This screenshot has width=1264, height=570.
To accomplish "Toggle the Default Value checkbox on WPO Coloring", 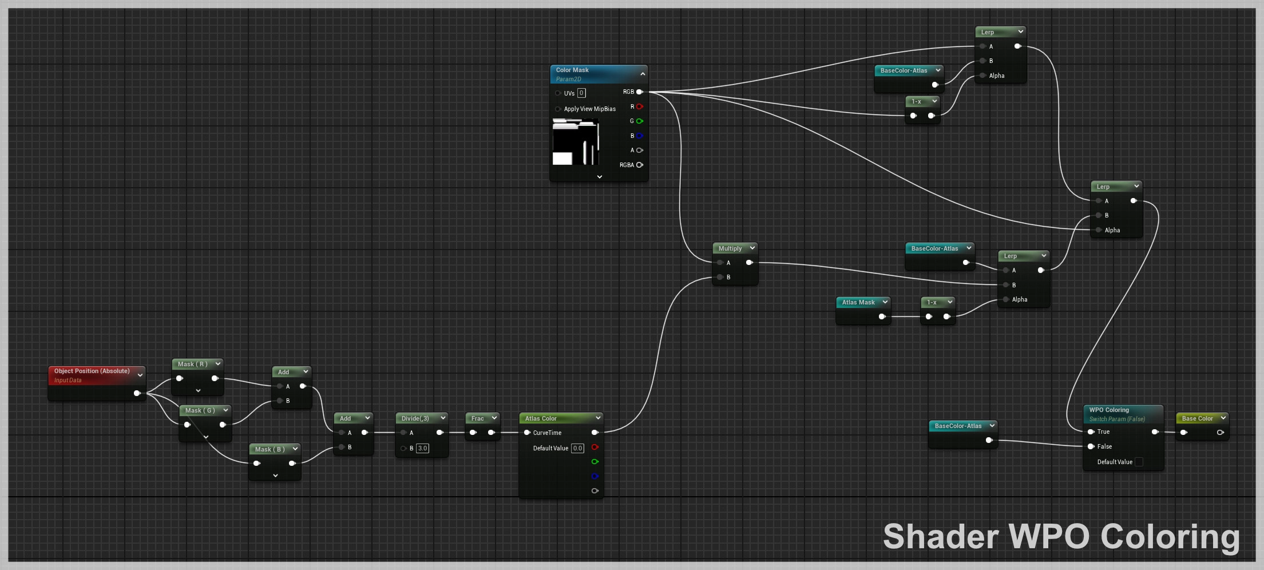I will 1139,462.
